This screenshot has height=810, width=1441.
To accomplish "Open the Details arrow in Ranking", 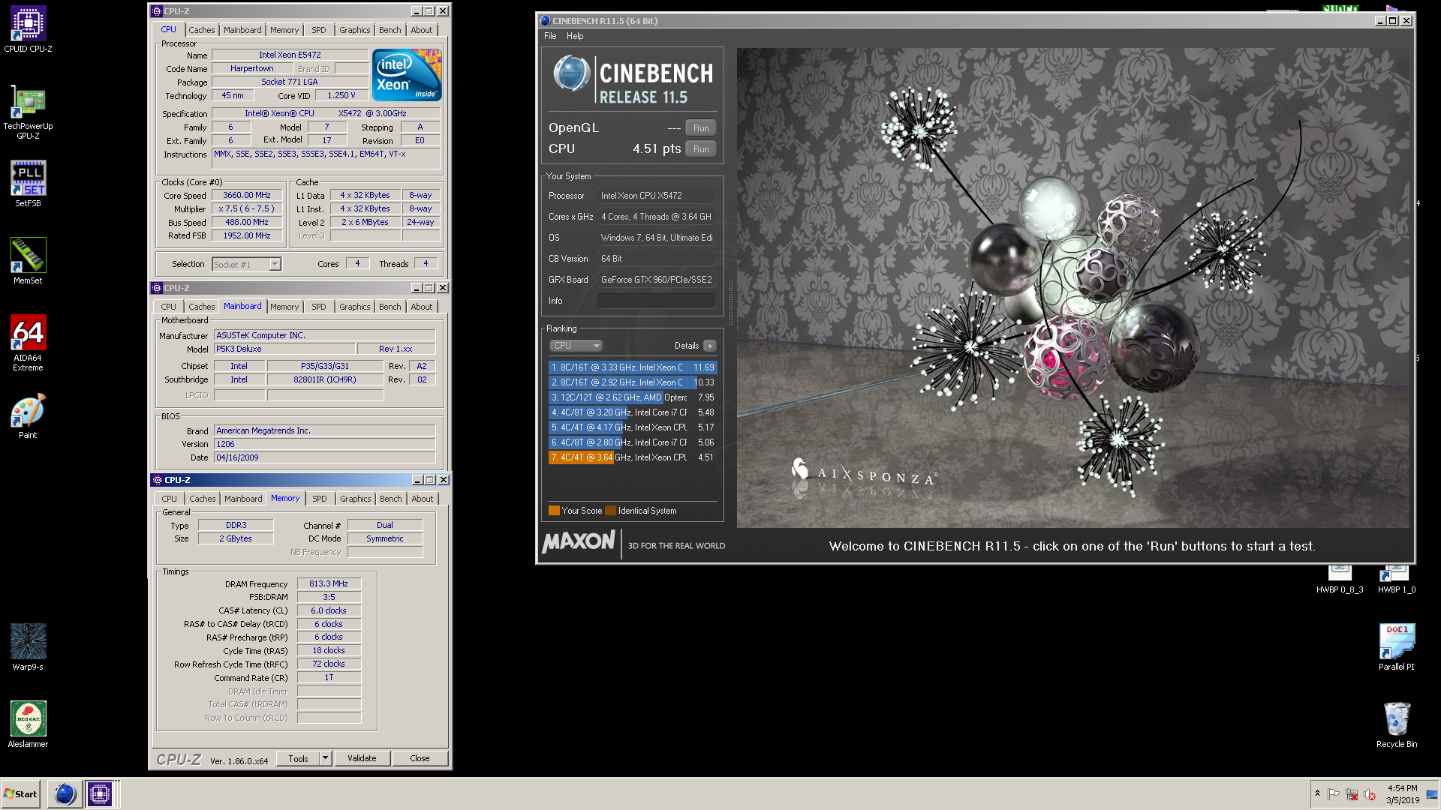I will click(x=709, y=346).
